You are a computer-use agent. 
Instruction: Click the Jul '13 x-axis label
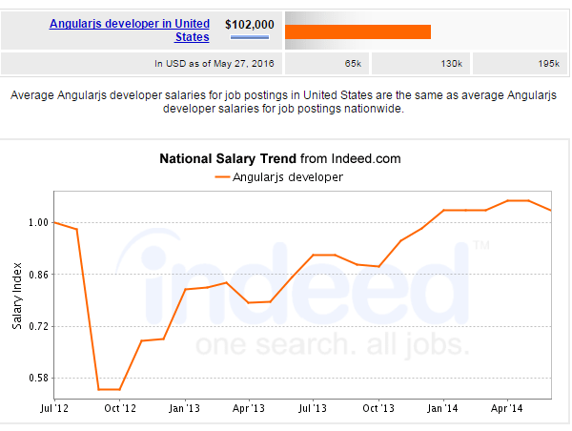313,408
